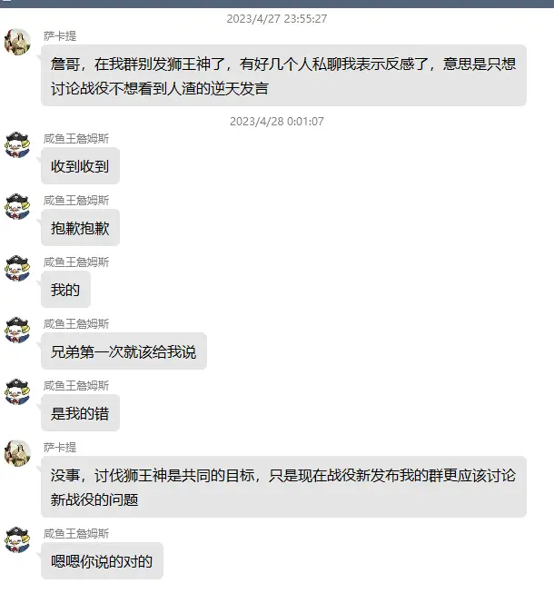Viewport: 554px width, 603px height.
Task: Click sender name 咸鱼王詹姆斯 above 收到收到
Action: tap(76, 138)
